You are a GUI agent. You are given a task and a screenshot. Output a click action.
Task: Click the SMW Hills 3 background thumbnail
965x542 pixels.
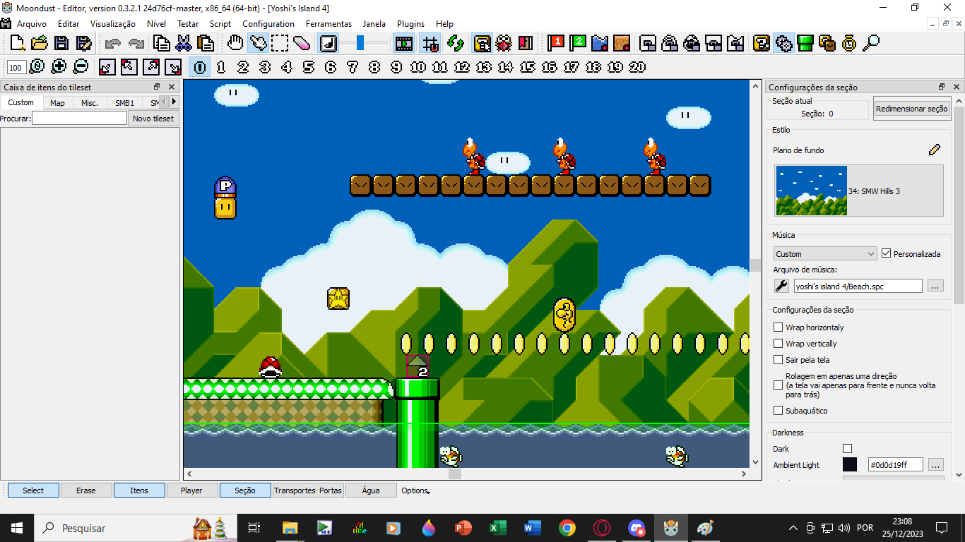click(811, 191)
